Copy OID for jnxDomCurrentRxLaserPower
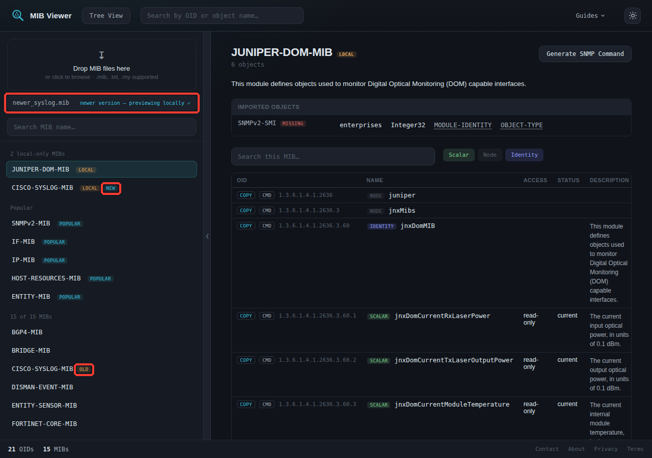The height and width of the screenshot is (458, 652). pos(246,316)
